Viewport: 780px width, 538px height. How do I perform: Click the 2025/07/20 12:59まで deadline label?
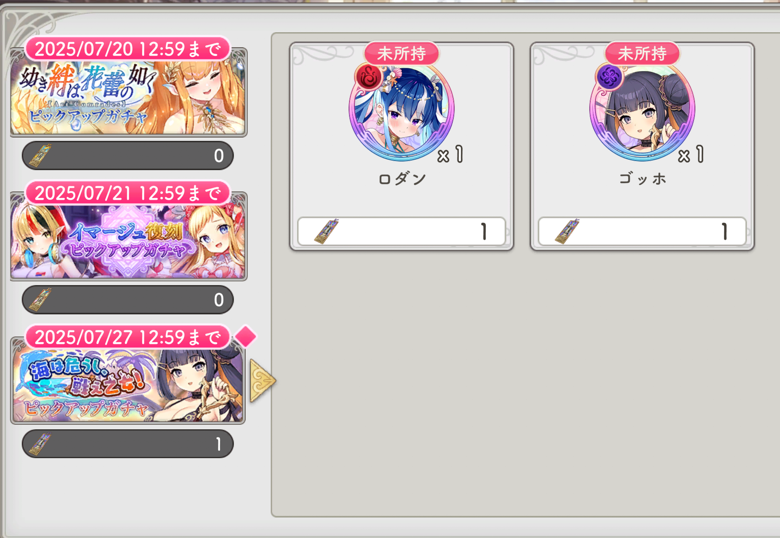pyautogui.click(x=128, y=49)
